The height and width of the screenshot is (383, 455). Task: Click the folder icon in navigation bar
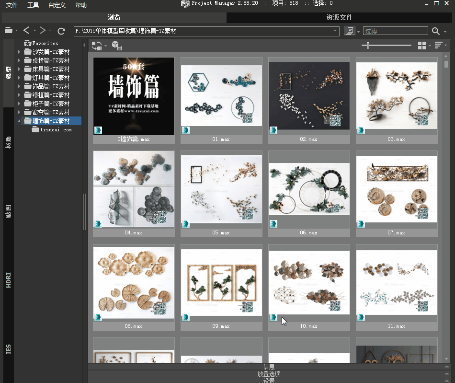tap(9, 31)
